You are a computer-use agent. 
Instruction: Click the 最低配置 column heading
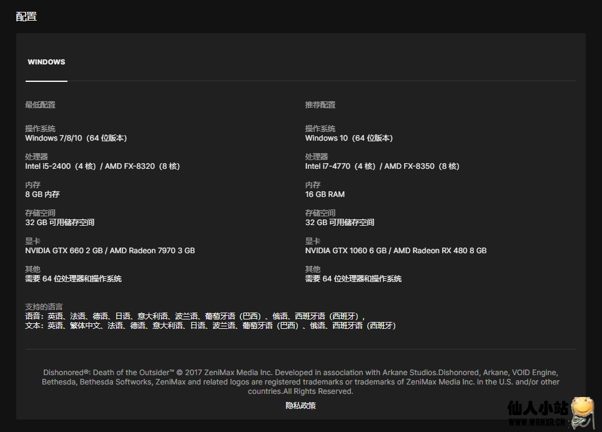(41, 105)
